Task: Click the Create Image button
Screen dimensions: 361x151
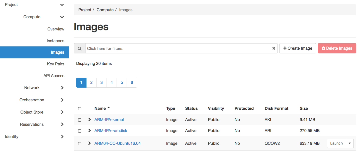Action: [x=298, y=48]
